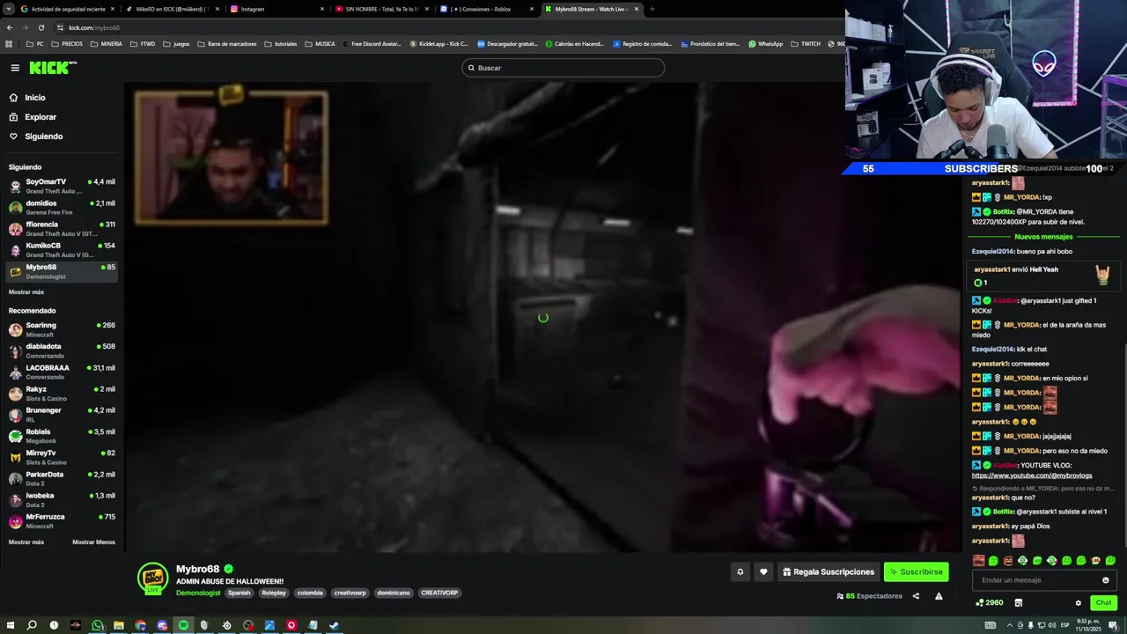Open the chat shop icon

(x=1019, y=603)
